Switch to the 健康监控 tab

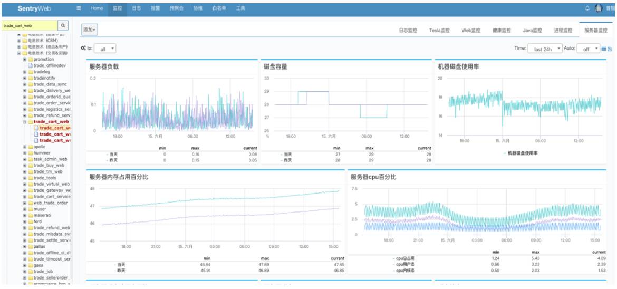tap(502, 30)
